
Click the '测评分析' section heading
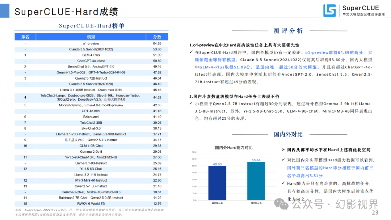click(288, 31)
